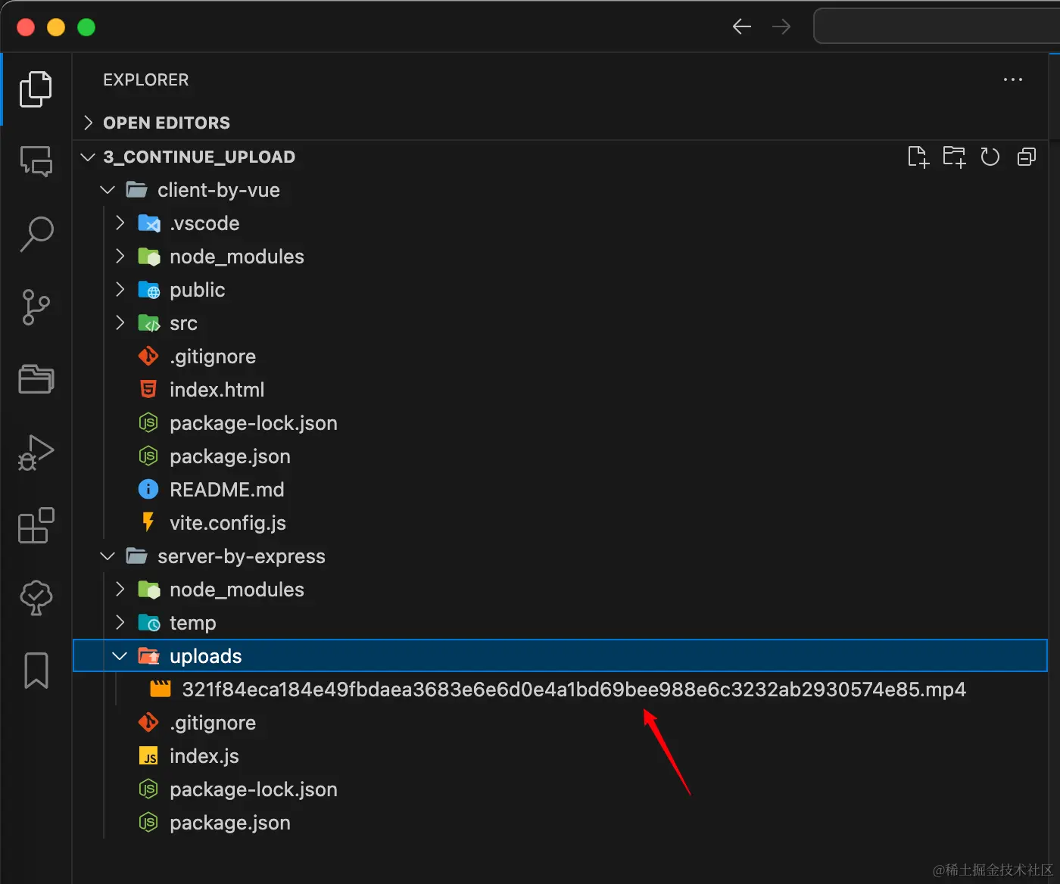Open the Run and Debug view
The image size is (1060, 884).
click(36, 453)
